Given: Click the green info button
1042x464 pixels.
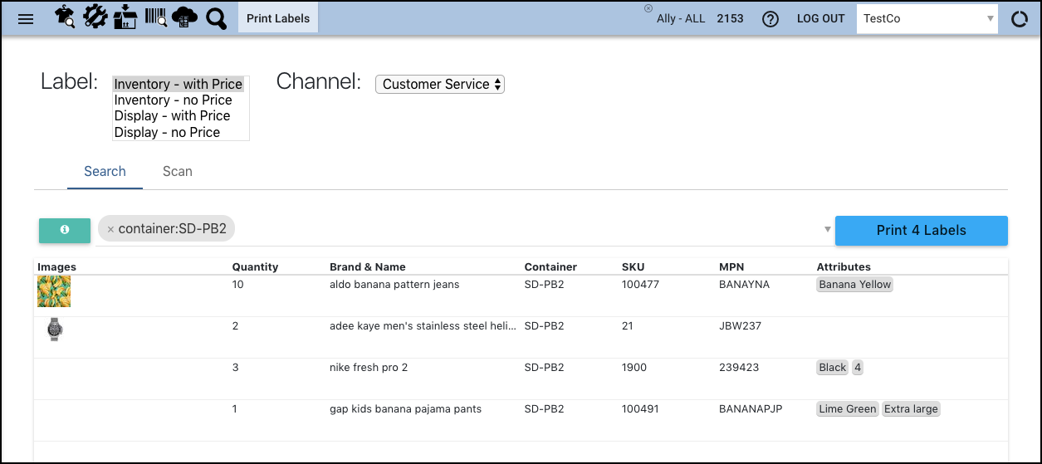Looking at the screenshot, I should point(65,231).
